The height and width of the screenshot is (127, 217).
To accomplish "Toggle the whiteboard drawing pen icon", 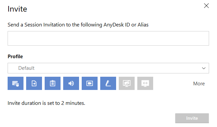I will [x=108, y=83].
